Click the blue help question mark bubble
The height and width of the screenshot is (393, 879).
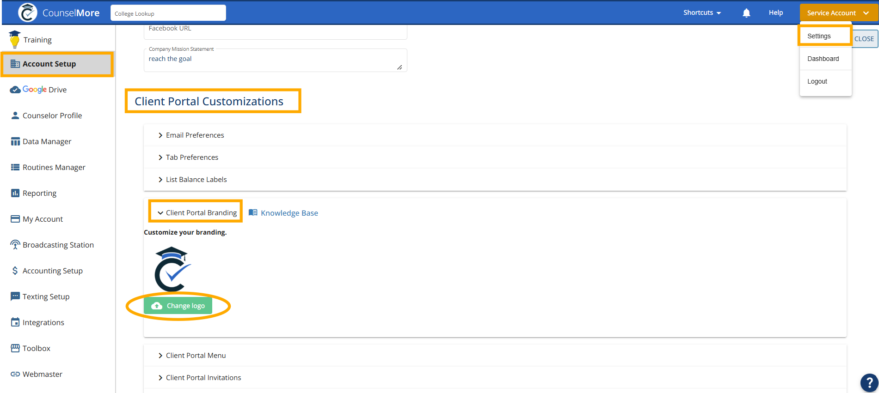pyautogui.click(x=869, y=382)
